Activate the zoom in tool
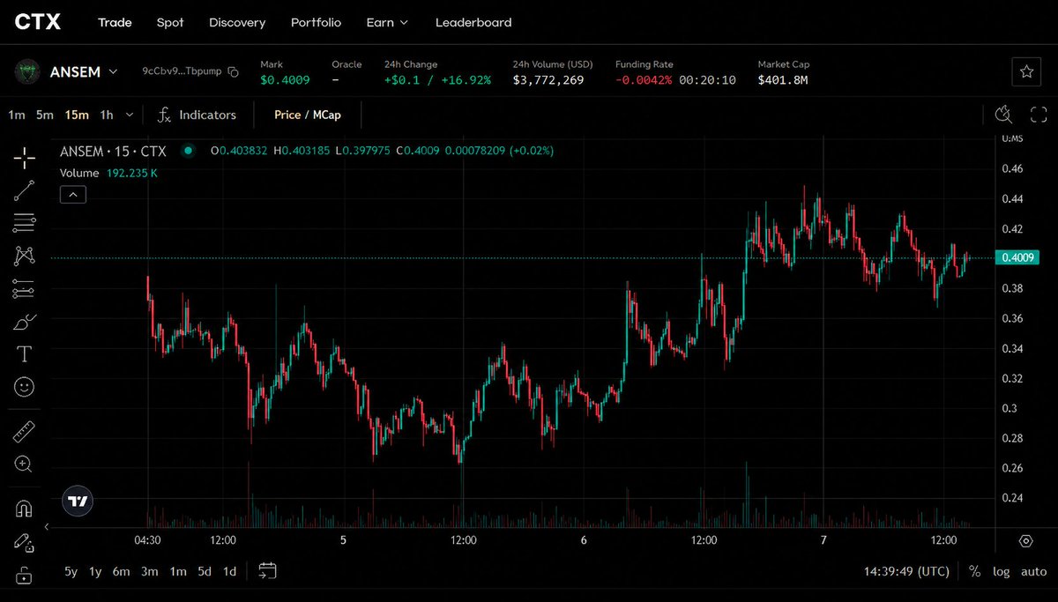This screenshot has width=1058, height=602. point(24,464)
